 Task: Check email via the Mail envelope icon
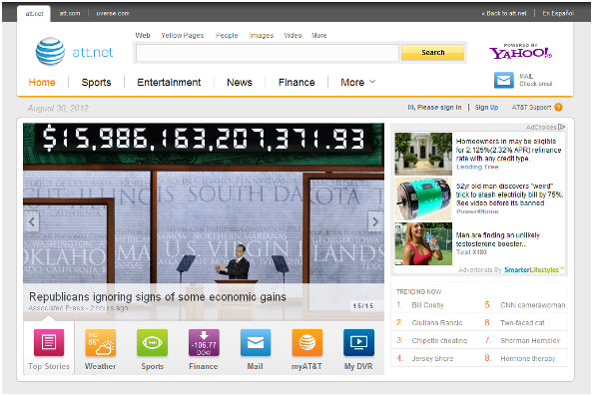tap(504, 80)
